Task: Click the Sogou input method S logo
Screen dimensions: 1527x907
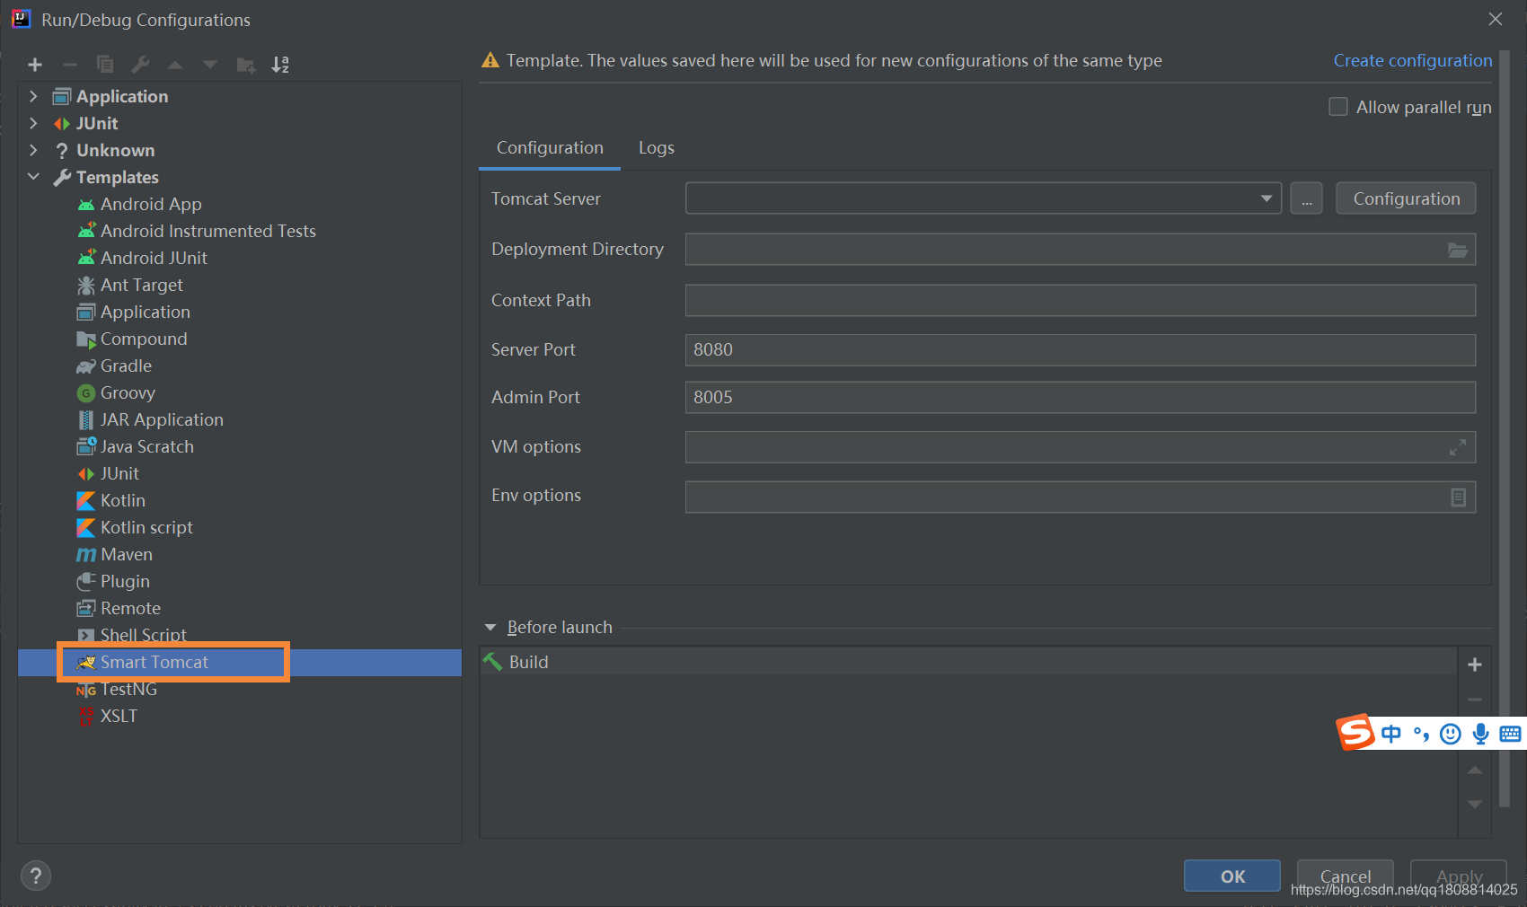Action: point(1356,733)
